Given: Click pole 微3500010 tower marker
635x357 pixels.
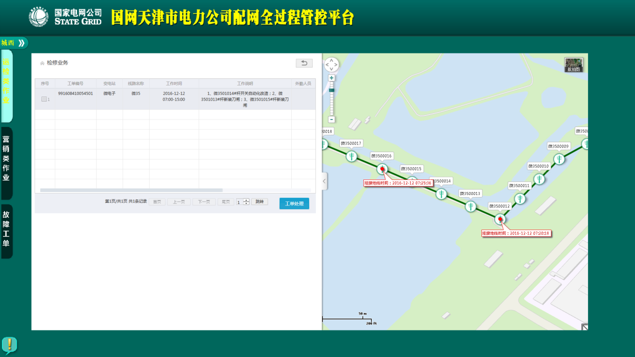Looking at the screenshot, I should click(x=539, y=179).
